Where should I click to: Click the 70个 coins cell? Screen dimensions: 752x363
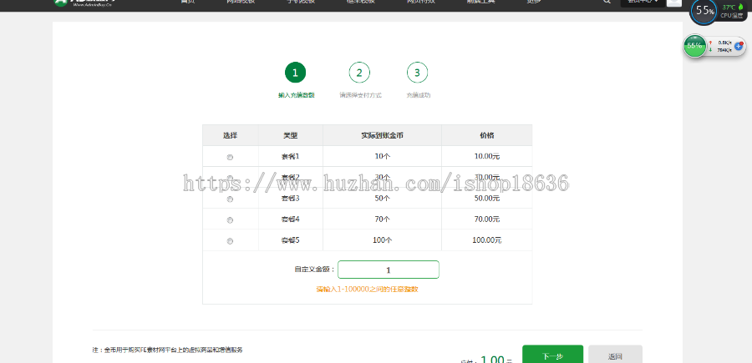pyautogui.click(x=382, y=219)
